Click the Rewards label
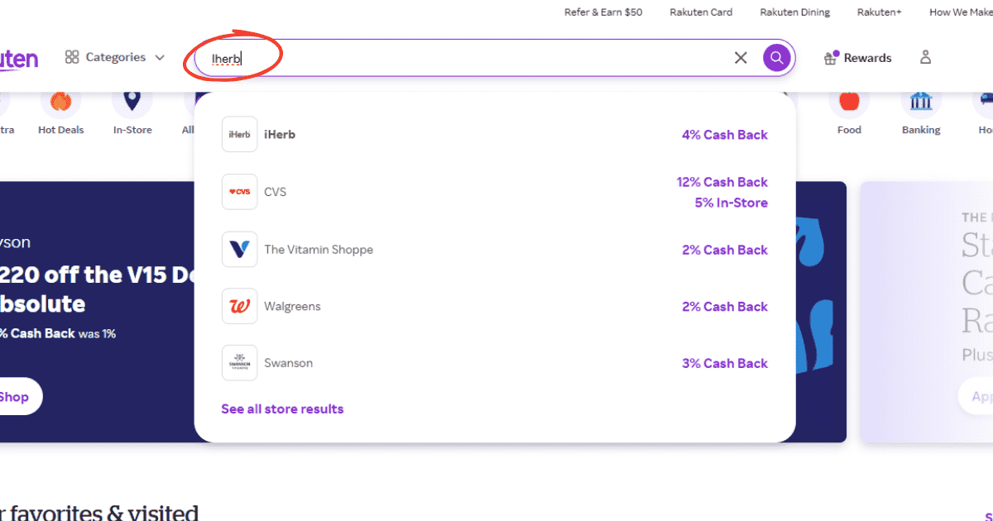Image resolution: width=993 pixels, height=521 pixels. (868, 58)
